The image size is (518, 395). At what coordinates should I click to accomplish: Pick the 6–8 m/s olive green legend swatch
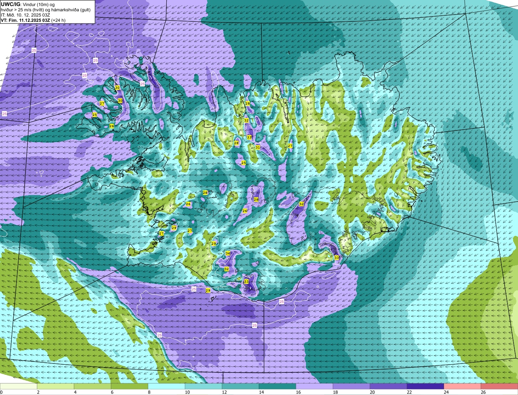tap(129, 387)
